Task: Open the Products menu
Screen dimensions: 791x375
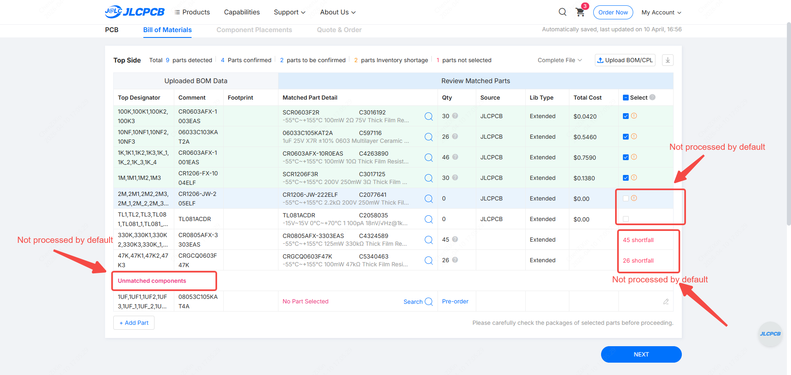Action: [x=192, y=12]
